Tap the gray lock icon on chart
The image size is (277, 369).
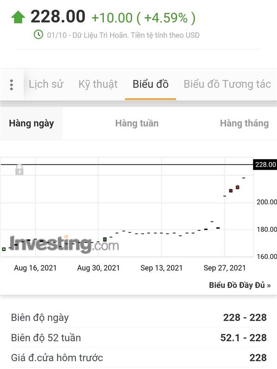[x=19, y=169]
